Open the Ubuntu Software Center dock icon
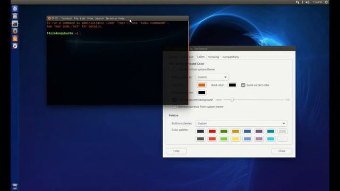The height and width of the screenshot is (191, 340). 15,39
